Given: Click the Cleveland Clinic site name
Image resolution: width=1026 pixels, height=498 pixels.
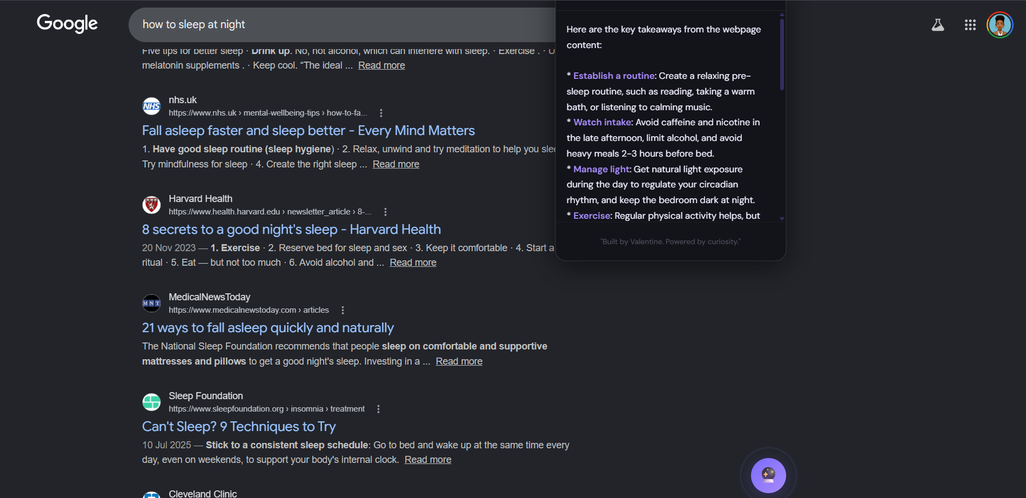Looking at the screenshot, I should [203, 494].
